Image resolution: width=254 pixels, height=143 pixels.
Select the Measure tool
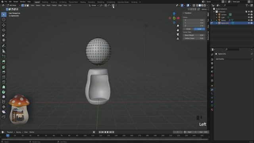4,51
